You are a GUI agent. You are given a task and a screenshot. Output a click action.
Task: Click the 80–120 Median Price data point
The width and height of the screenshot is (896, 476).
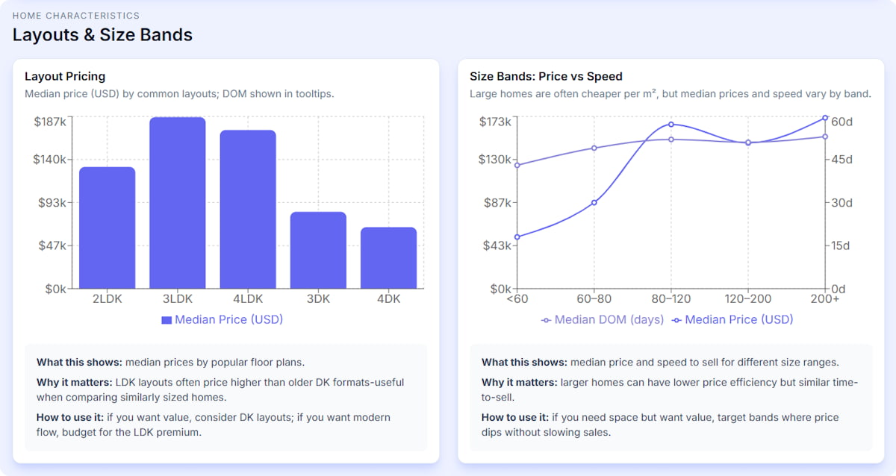pyautogui.click(x=671, y=125)
